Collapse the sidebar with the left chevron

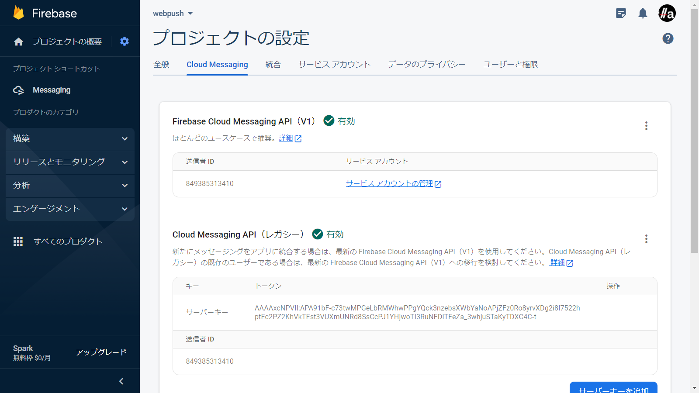(x=121, y=381)
